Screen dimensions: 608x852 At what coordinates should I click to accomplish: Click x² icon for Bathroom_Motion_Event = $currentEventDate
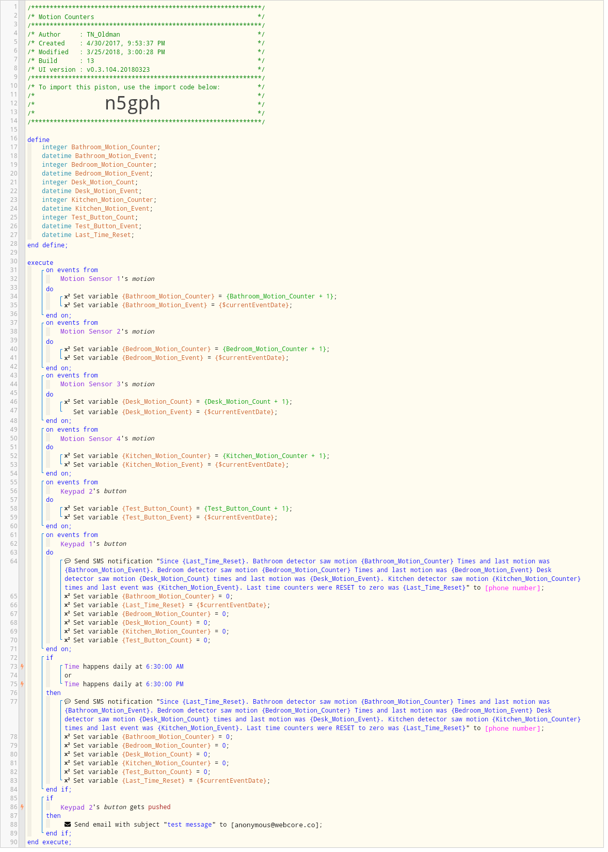(67, 305)
